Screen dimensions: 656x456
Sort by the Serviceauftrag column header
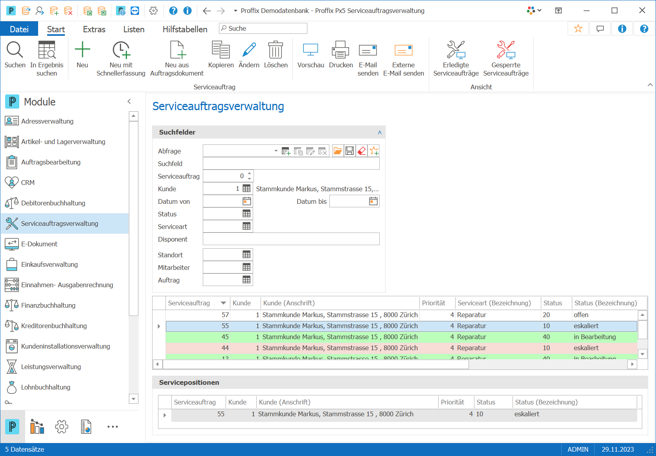[189, 303]
